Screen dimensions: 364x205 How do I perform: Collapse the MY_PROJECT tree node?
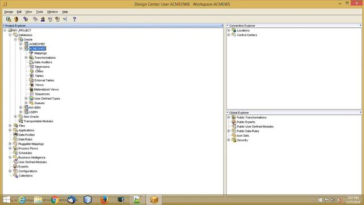[x=5, y=30]
